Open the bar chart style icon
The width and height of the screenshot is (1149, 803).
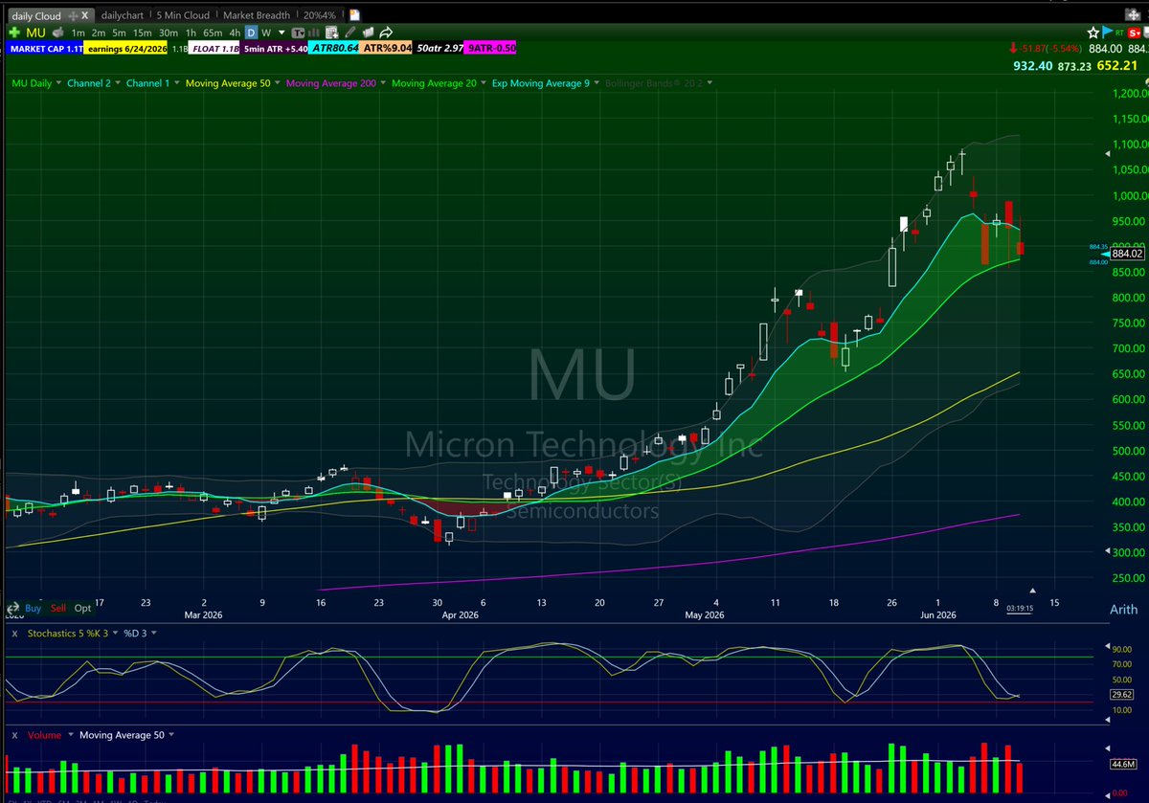(314, 33)
